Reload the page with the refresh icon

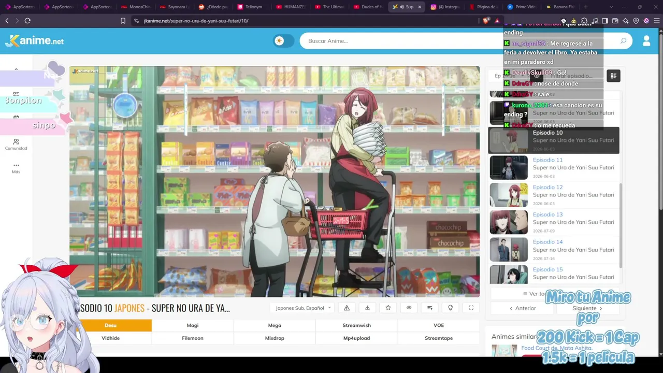click(x=27, y=21)
